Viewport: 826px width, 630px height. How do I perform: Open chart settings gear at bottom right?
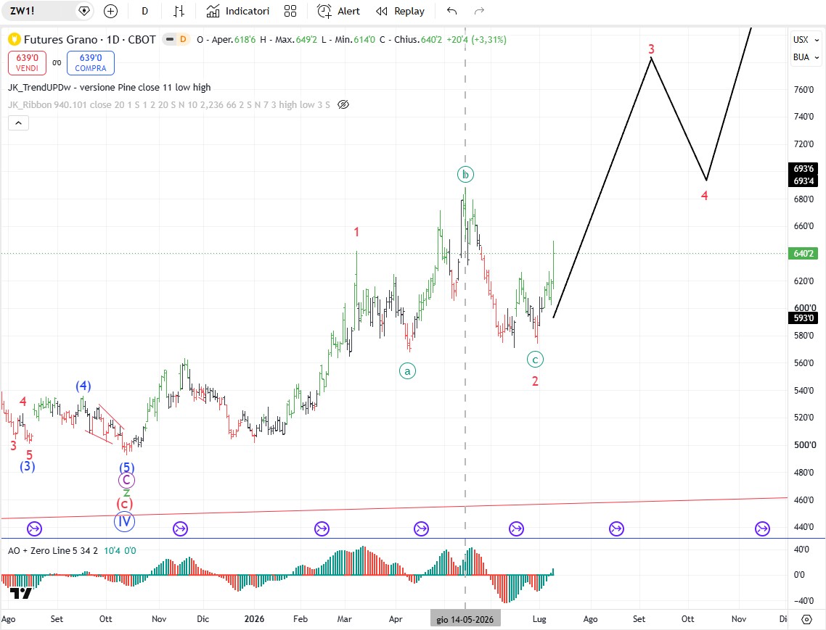tap(806, 619)
